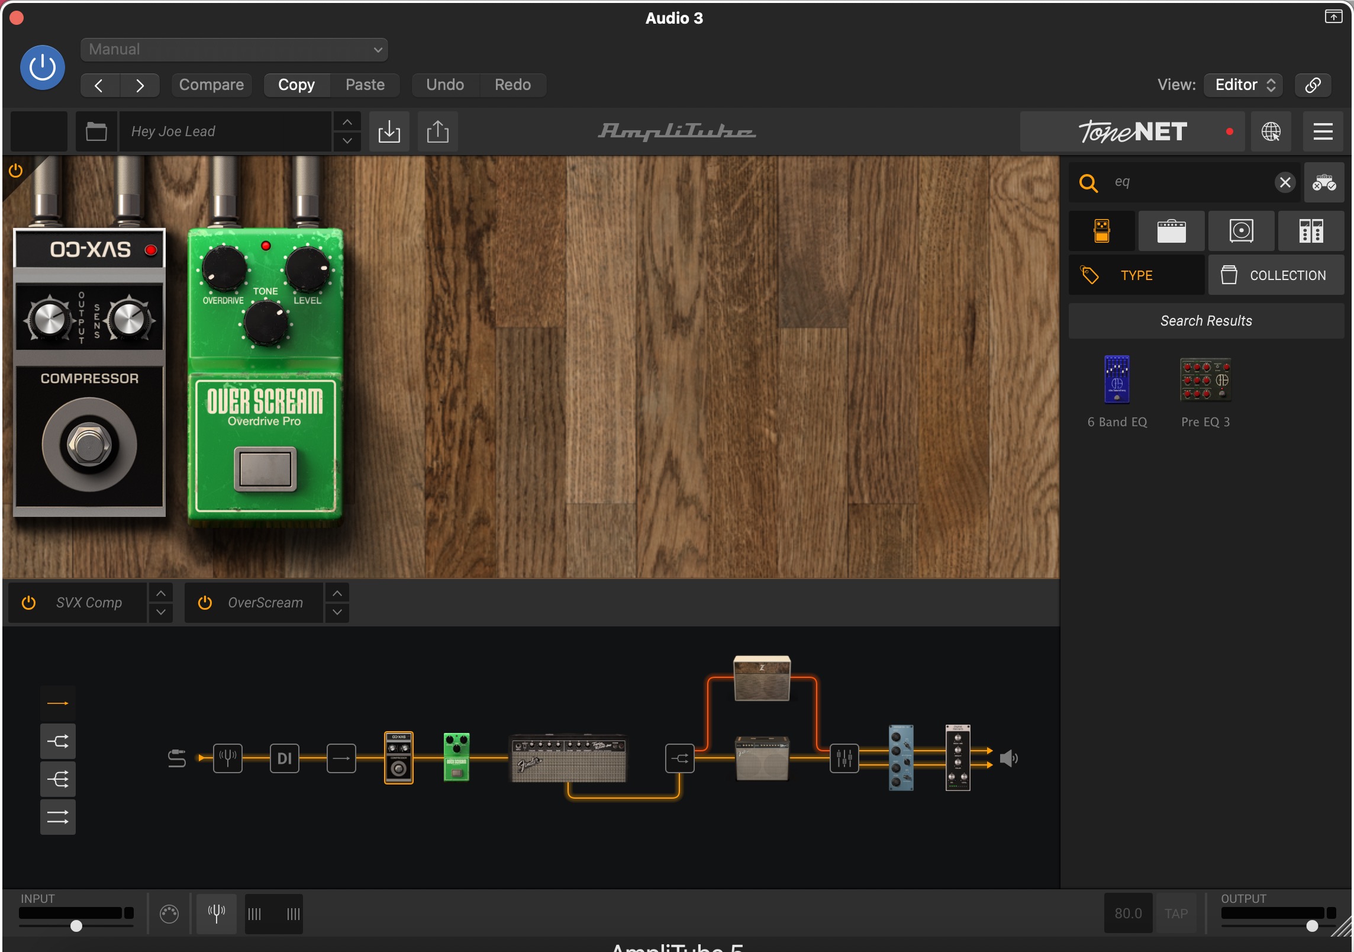Toggle the bottom bar tuner button

(217, 914)
